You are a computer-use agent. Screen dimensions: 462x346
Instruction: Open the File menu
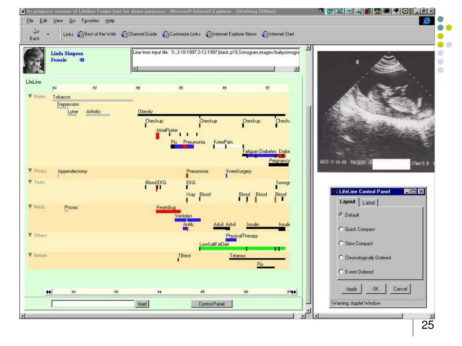click(30, 21)
